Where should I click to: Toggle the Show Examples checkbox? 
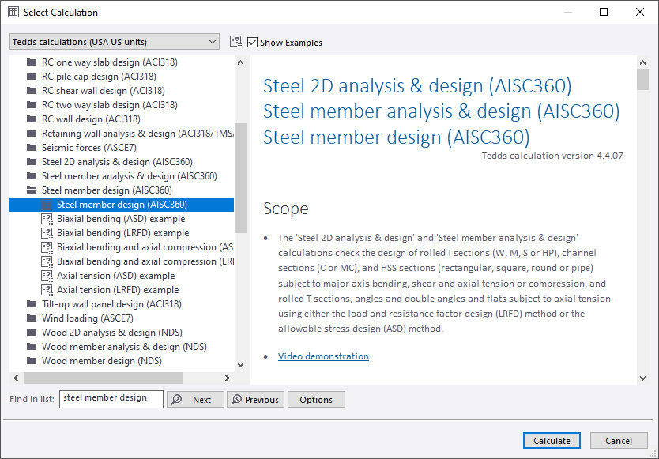[x=253, y=42]
